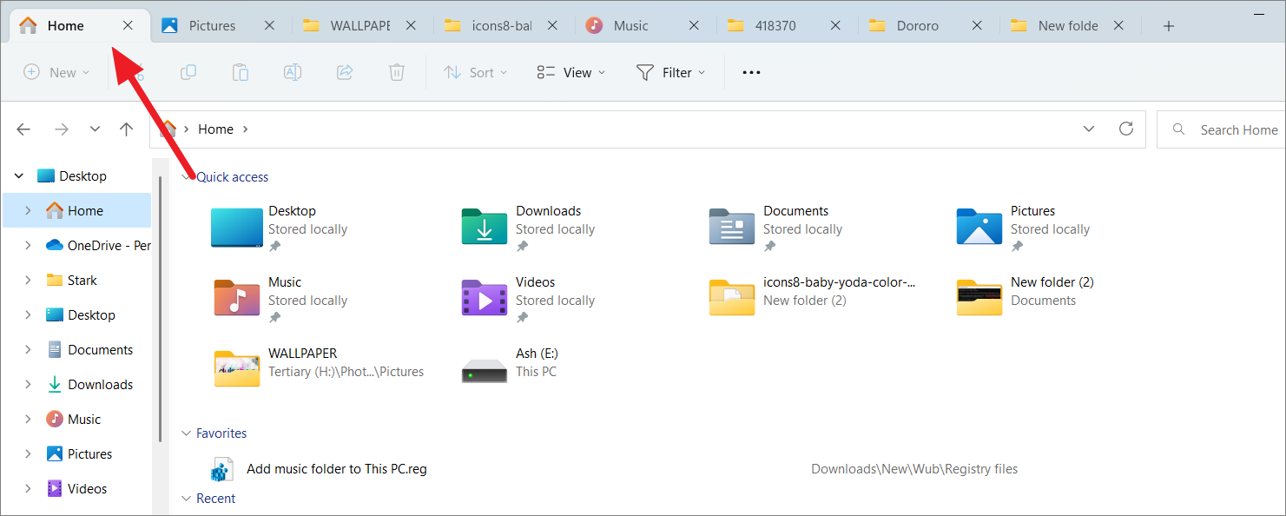The image size is (1286, 516).
Task: Go up one level with the up arrow
Action: 127,129
